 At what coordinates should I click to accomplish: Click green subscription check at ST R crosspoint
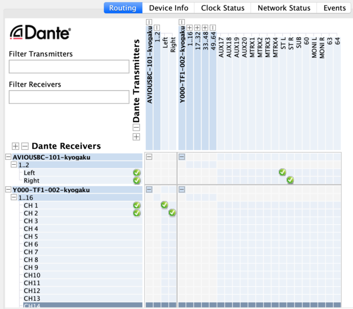(290, 180)
